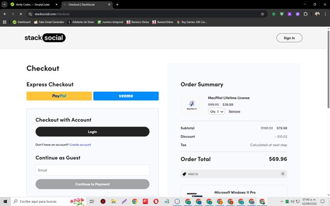Remove the MAC10 coupon code
The image size is (330, 206).
tap(283, 174)
